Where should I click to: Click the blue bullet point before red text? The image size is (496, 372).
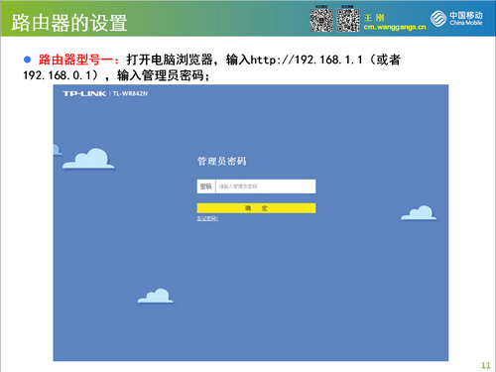click(27, 60)
